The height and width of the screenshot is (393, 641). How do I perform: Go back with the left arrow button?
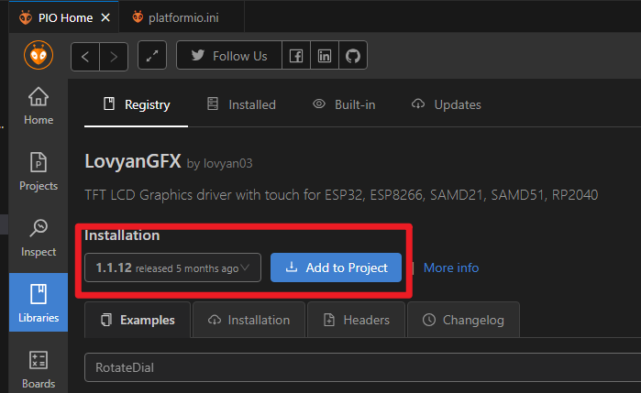pos(85,57)
